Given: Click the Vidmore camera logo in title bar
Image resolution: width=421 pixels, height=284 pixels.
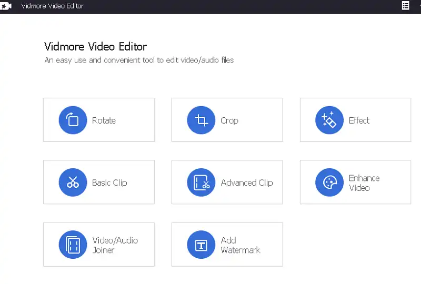Looking at the screenshot, I should 6,6.
